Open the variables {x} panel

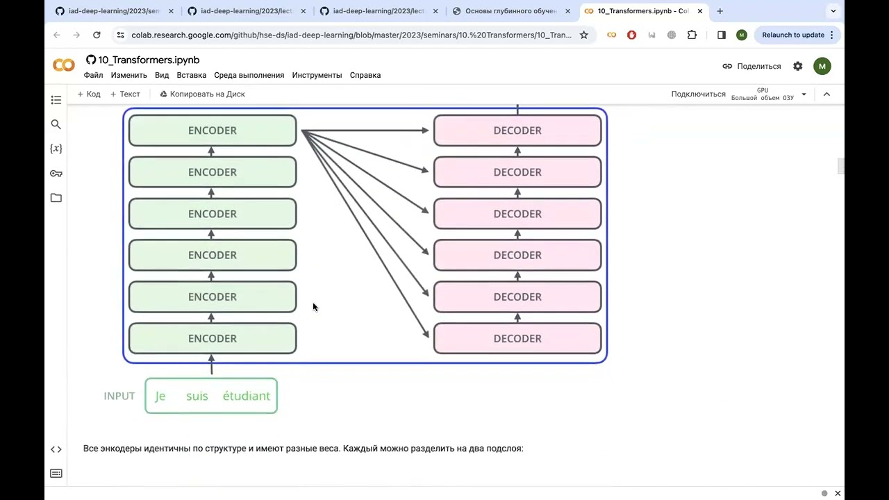point(56,149)
